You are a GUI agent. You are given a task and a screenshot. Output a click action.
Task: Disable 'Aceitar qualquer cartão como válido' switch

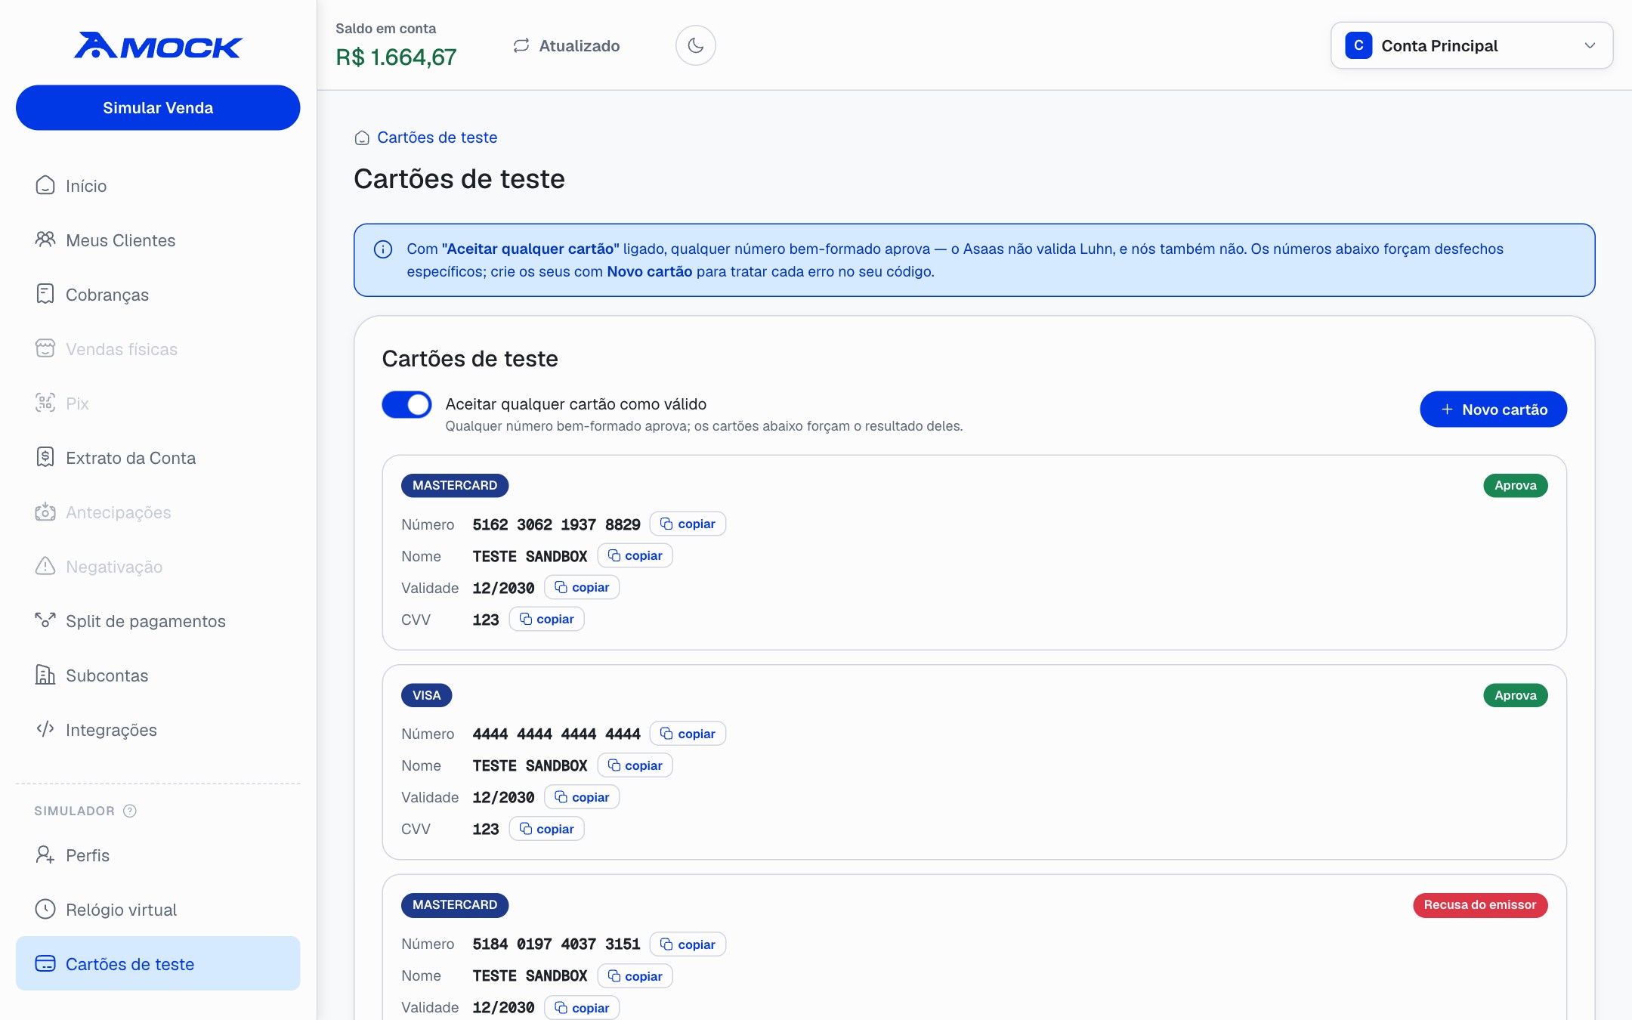tap(406, 405)
